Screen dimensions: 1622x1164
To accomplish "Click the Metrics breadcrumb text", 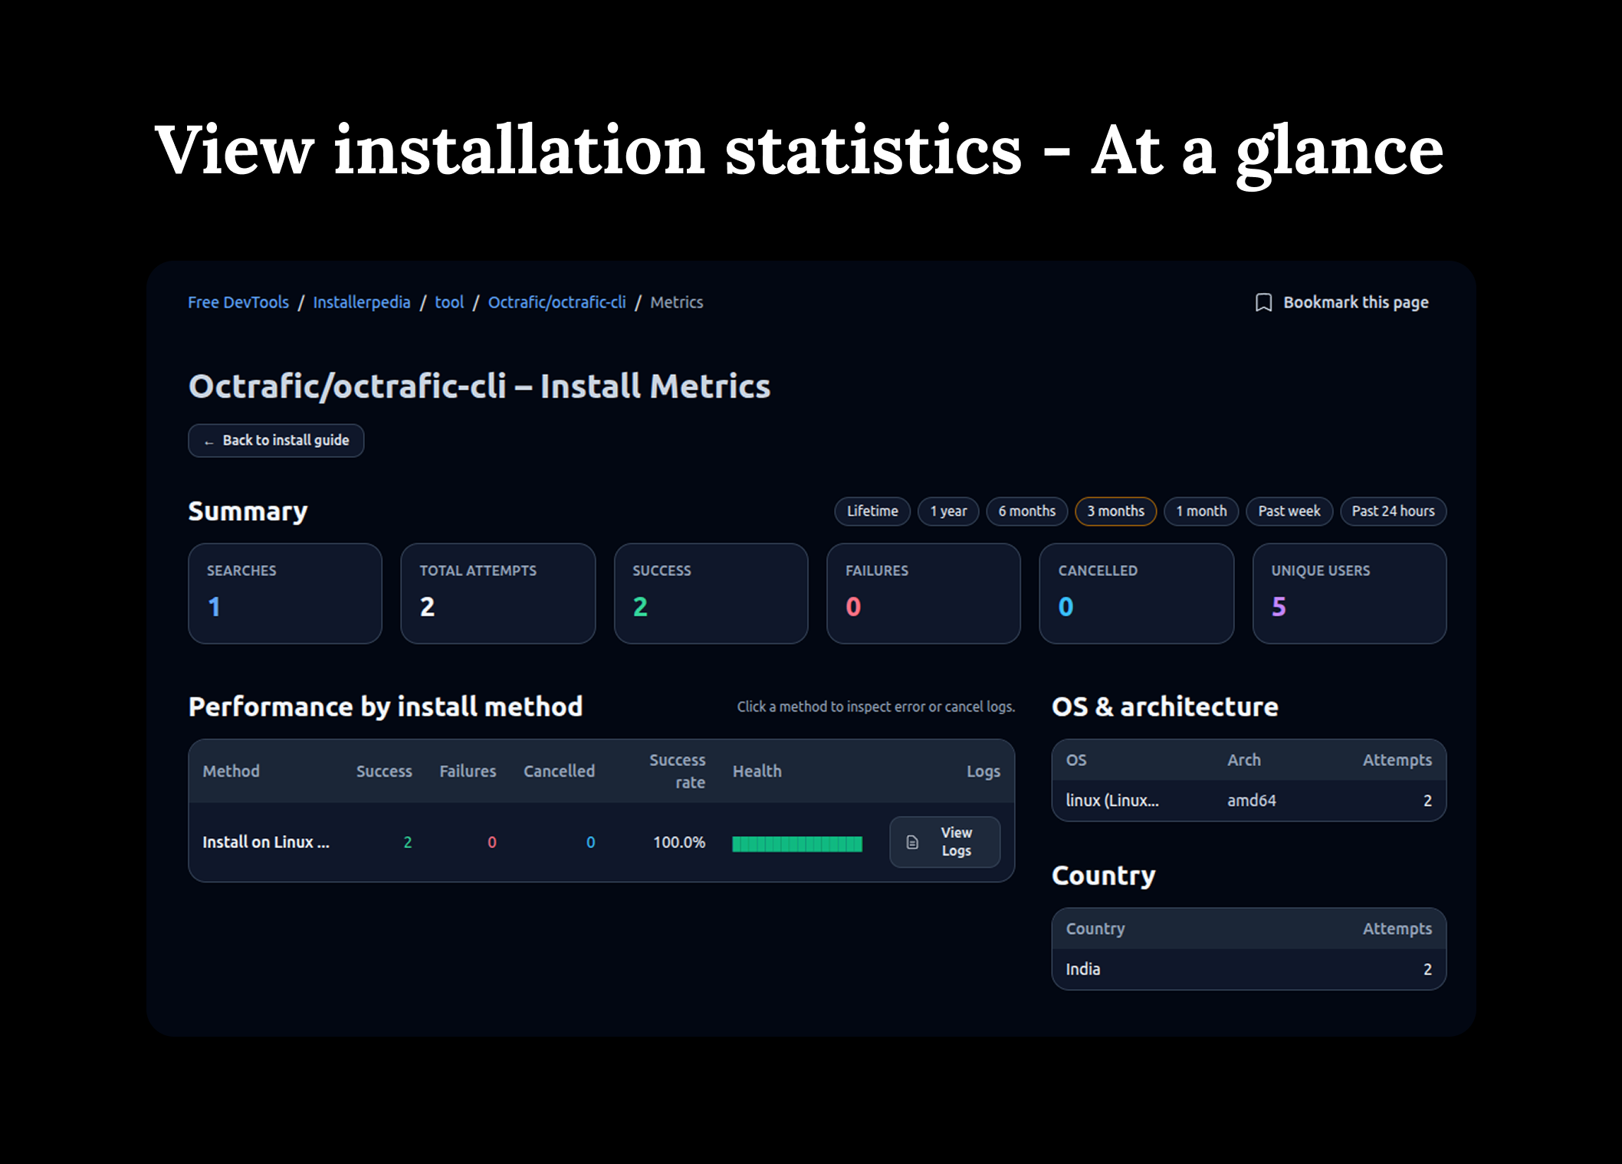I will [x=677, y=302].
